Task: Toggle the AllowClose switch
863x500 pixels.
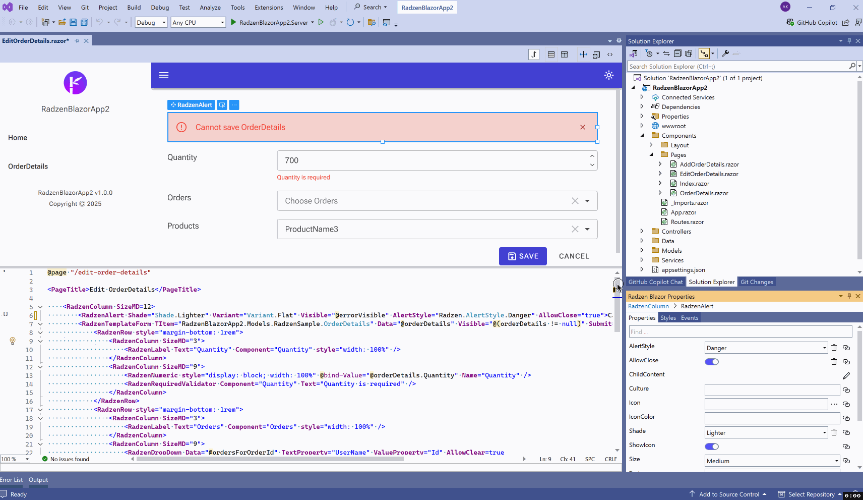Action: [712, 362]
